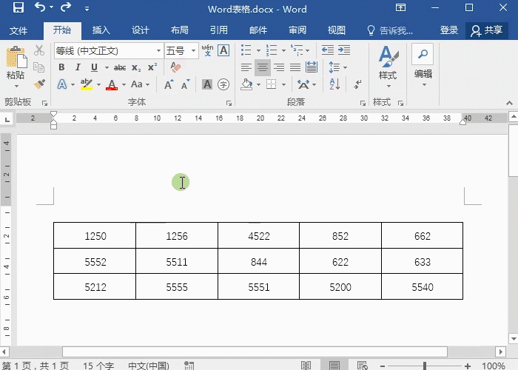Click the 登录 sign-in link

pyautogui.click(x=449, y=30)
